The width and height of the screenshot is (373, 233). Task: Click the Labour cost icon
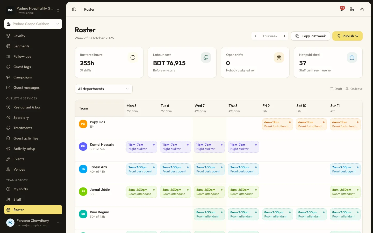(206, 57)
